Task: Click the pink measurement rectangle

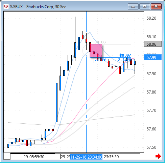Action: (x=96, y=51)
